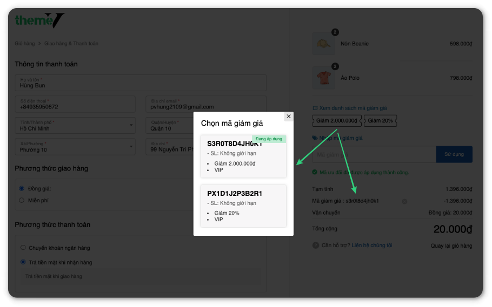Click coupon ticket icon beside Xem danh sách
The width and height of the screenshot is (492, 307).
pyautogui.click(x=315, y=108)
